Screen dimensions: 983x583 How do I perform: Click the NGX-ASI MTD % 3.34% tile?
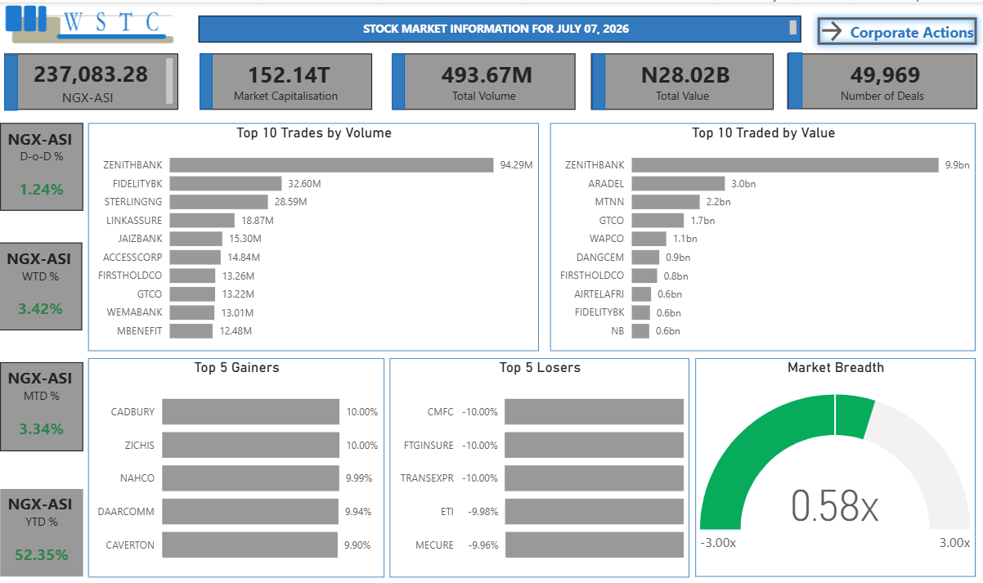[42, 406]
